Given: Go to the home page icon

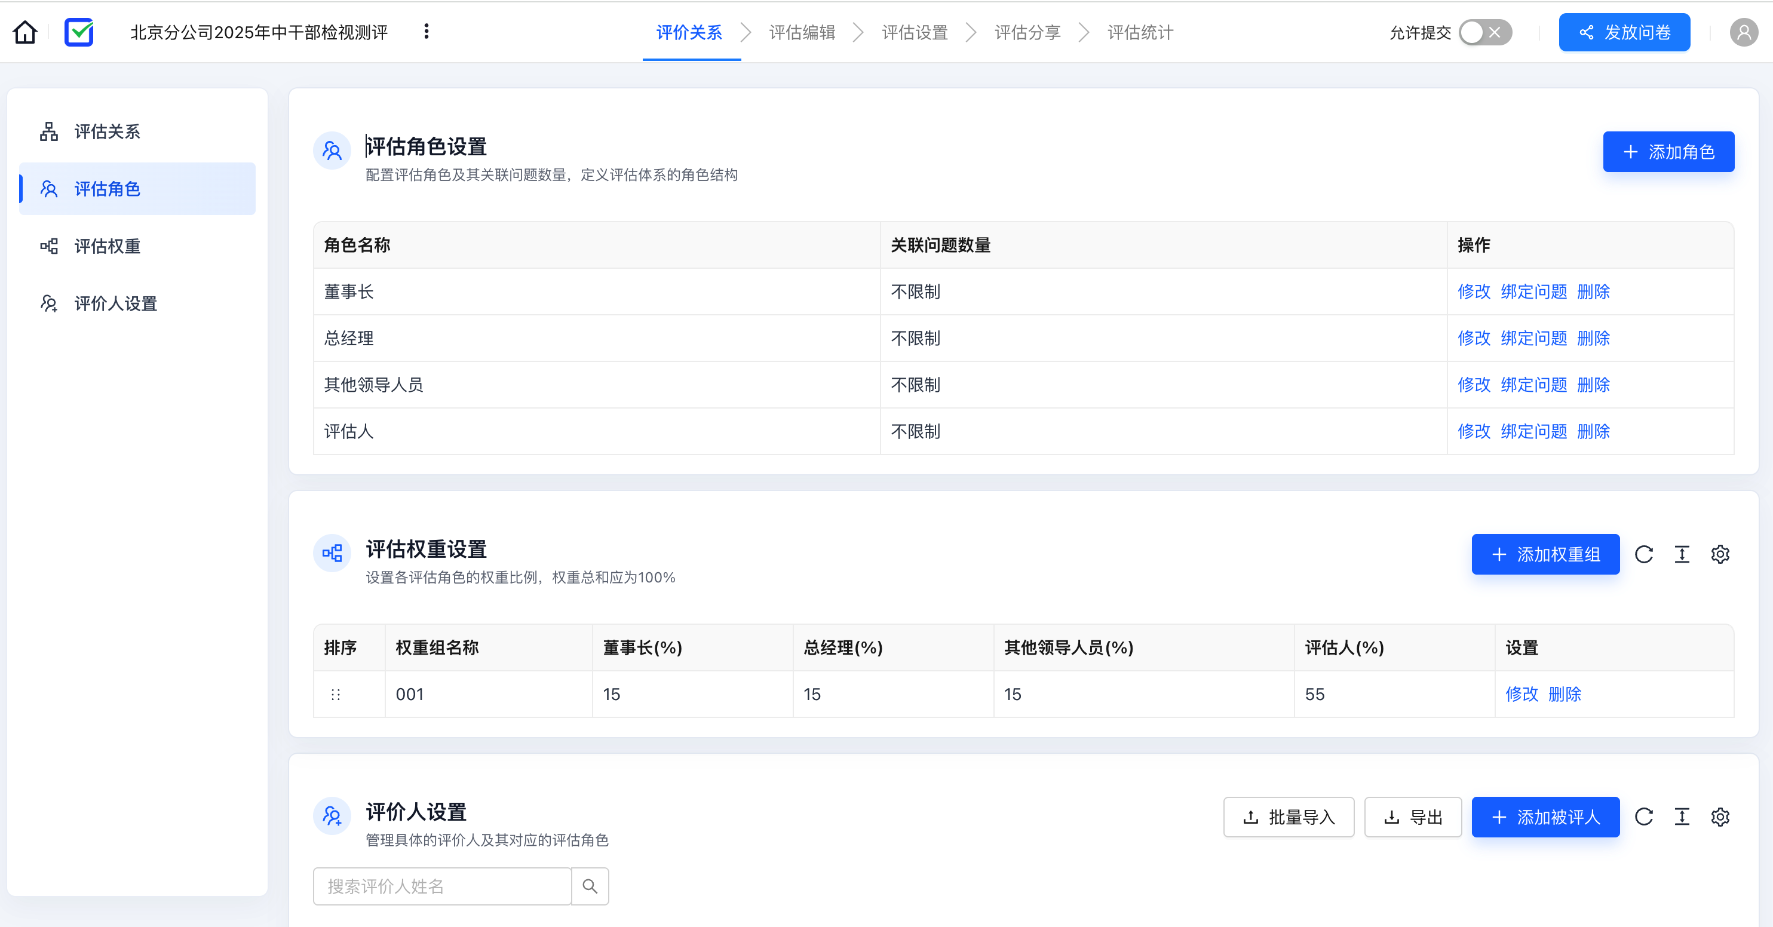Looking at the screenshot, I should 26,32.
